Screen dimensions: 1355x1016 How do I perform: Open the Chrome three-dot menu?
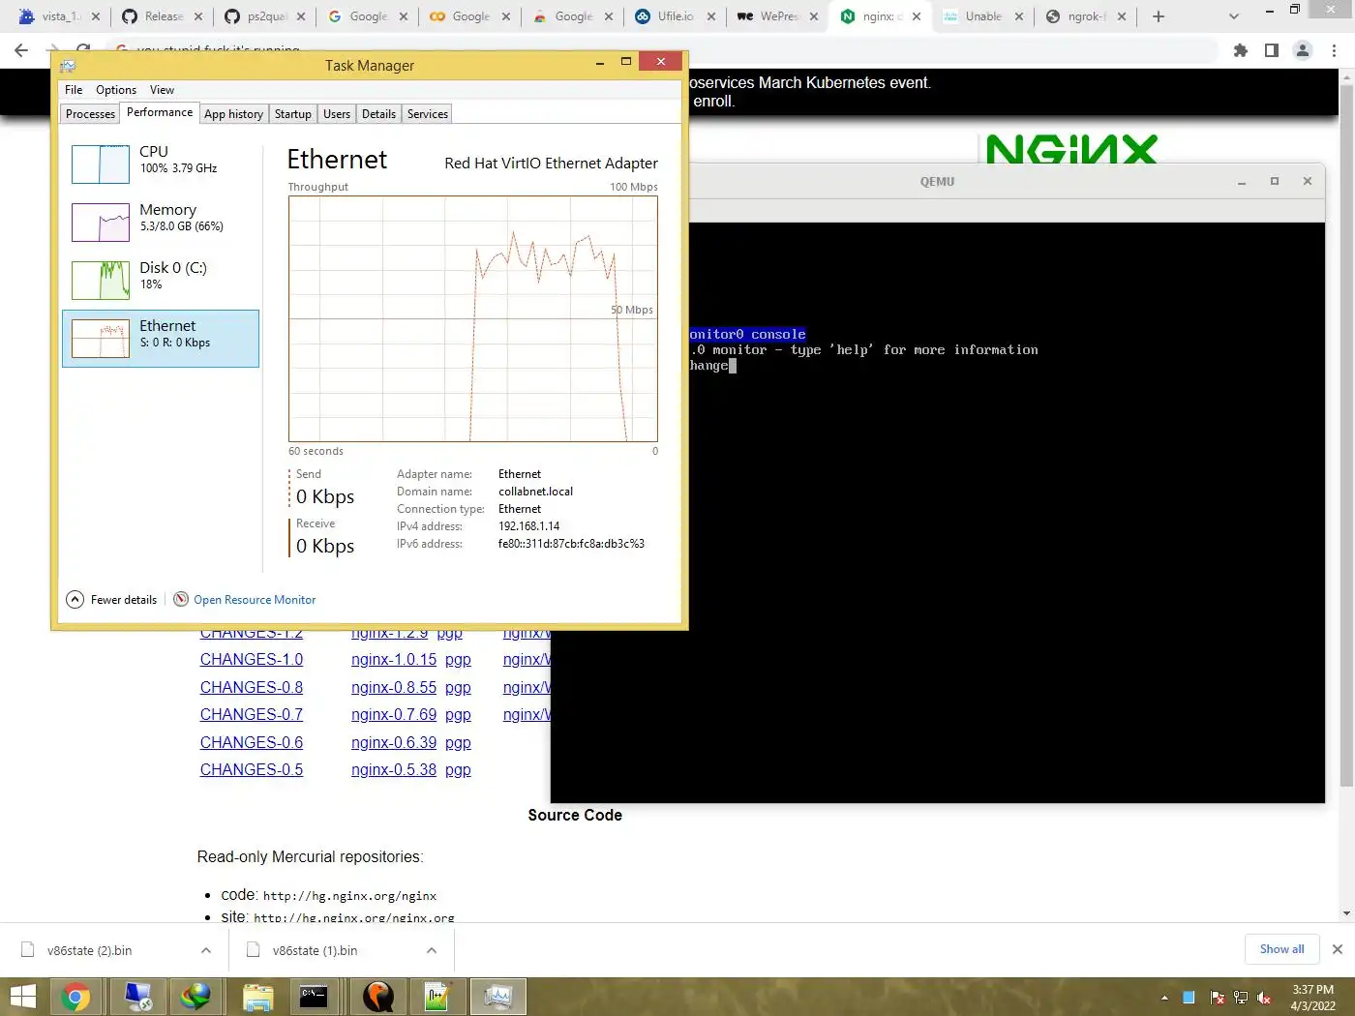coord(1335,50)
